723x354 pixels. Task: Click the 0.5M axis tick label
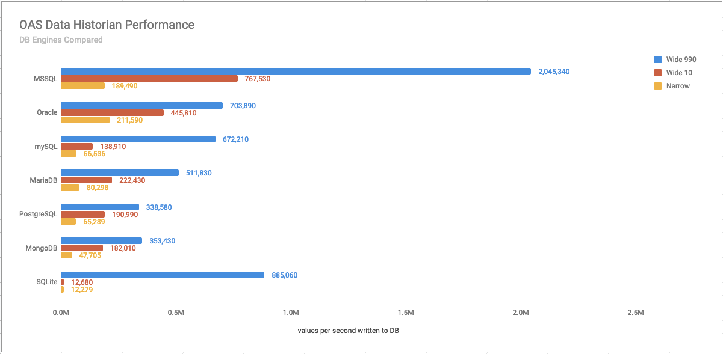pyautogui.click(x=176, y=313)
